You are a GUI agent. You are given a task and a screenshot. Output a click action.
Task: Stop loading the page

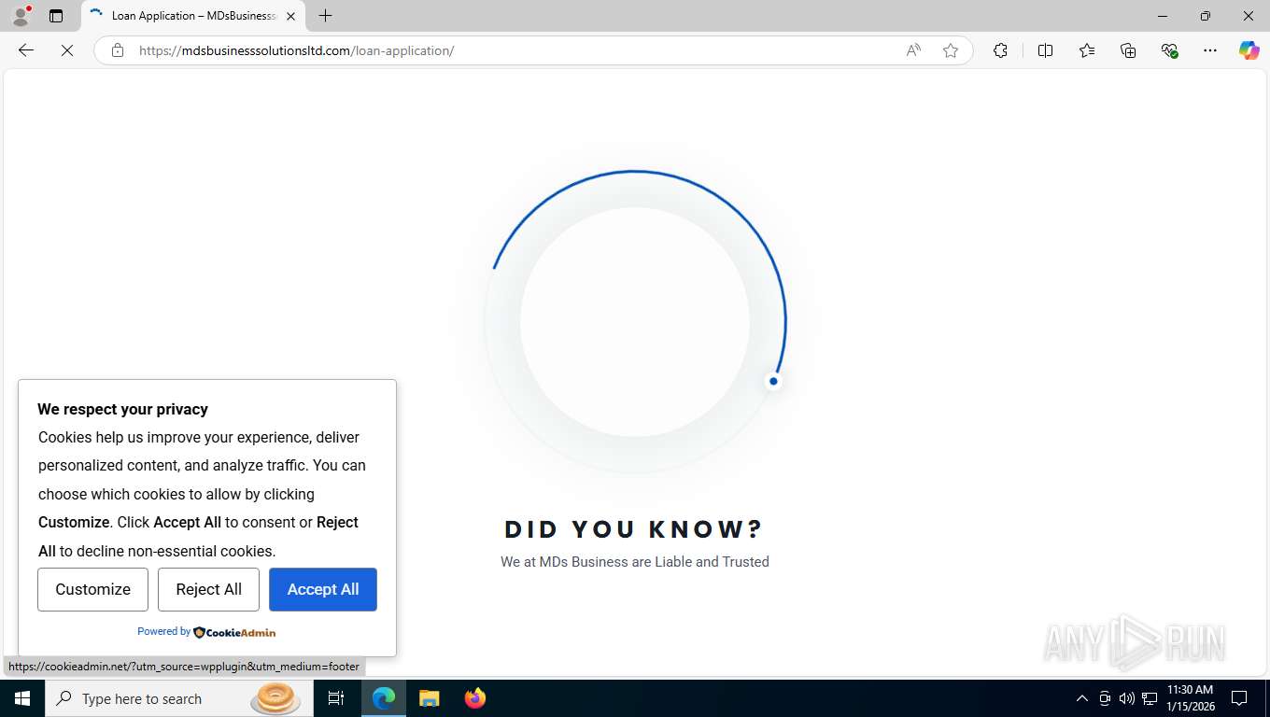[67, 50]
